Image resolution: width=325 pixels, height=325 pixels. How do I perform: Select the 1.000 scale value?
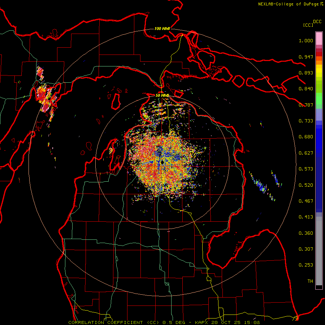coord(306,40)
